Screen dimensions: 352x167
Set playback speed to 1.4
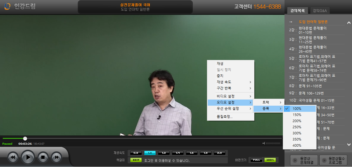click(178, 153)
